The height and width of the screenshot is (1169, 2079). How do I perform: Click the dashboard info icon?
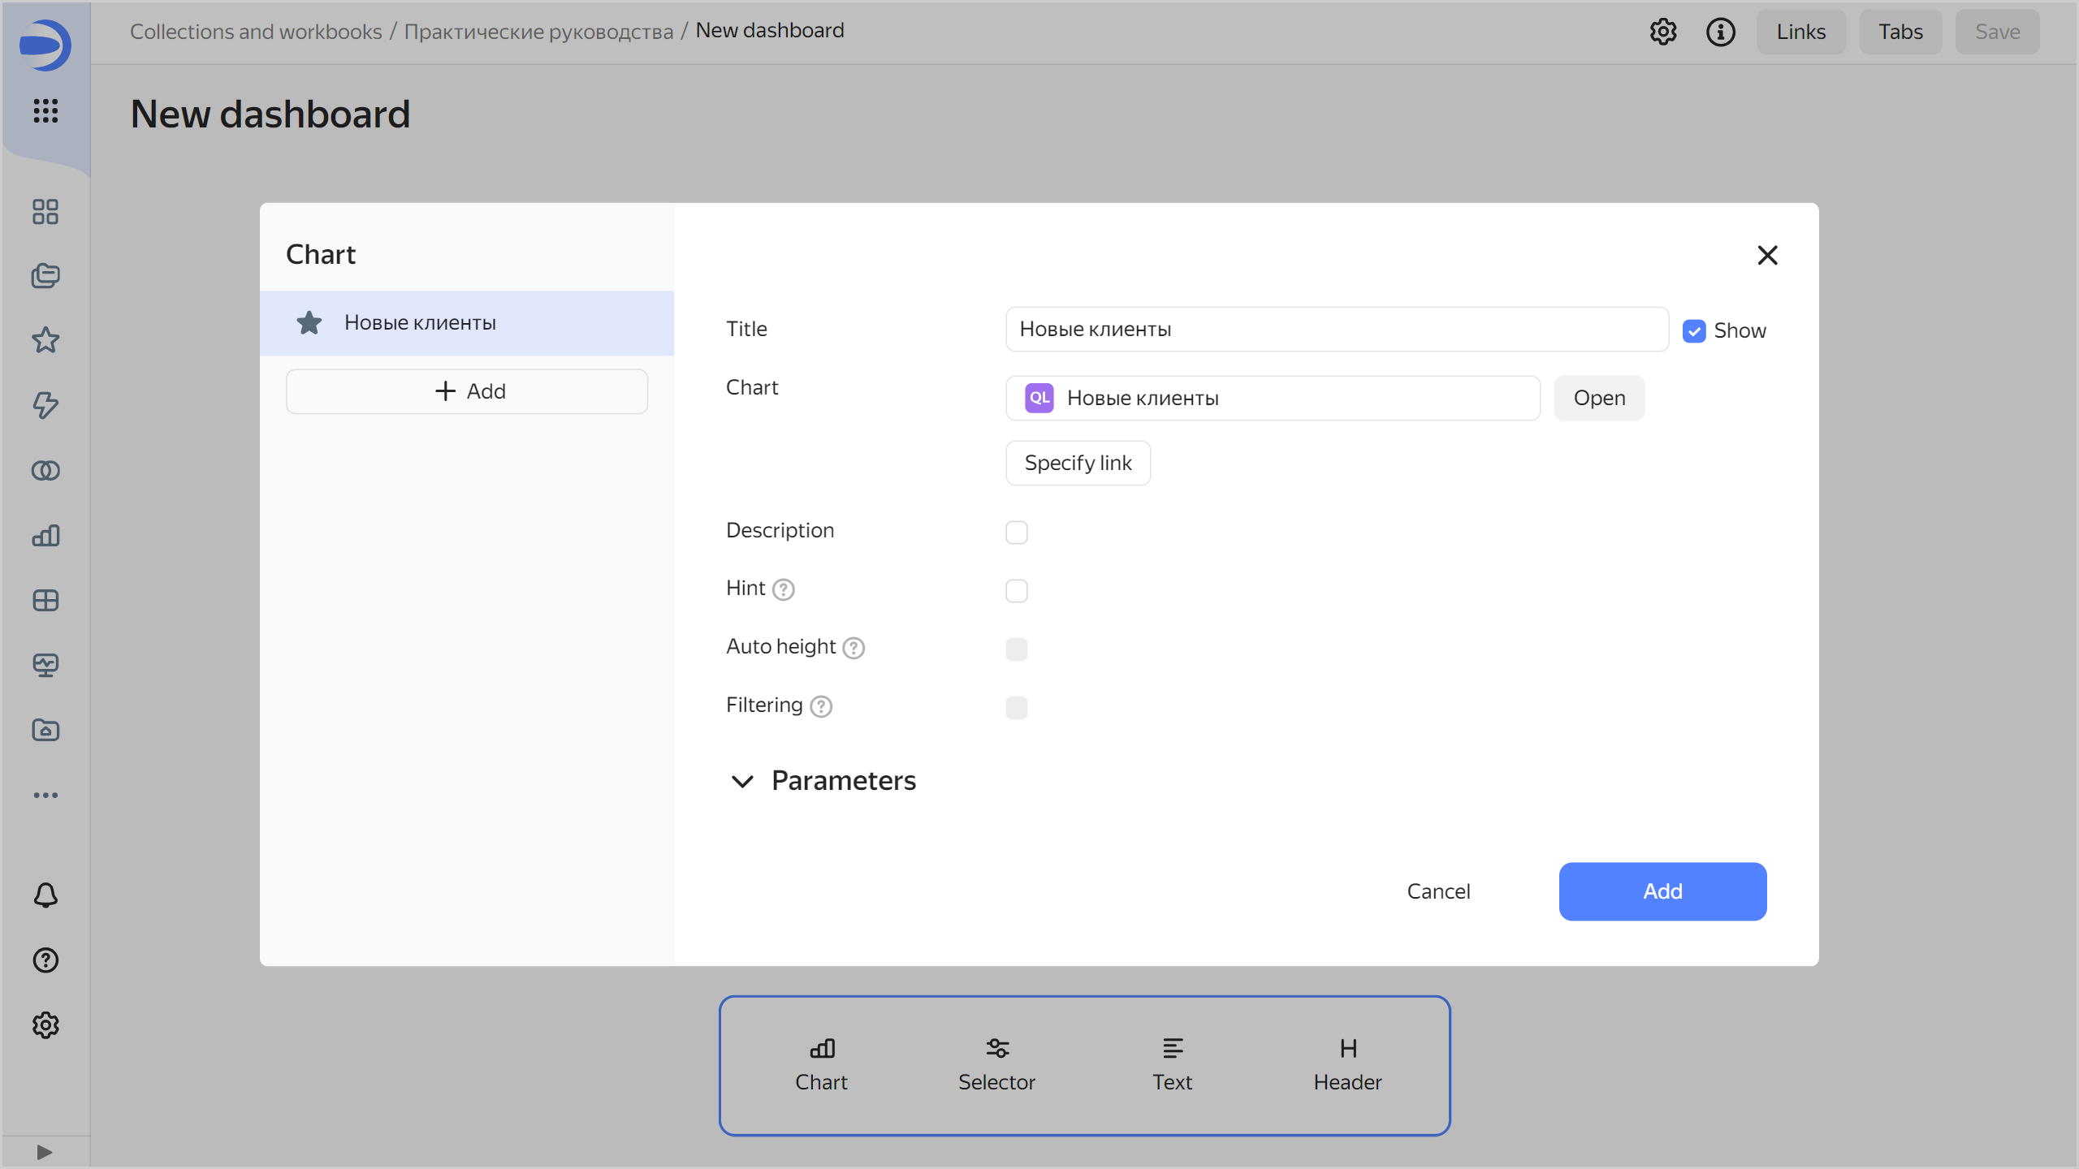[x=1720, y=32]
